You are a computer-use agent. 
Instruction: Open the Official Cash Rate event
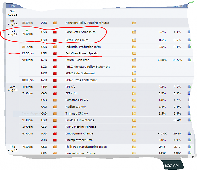(77, 60)
